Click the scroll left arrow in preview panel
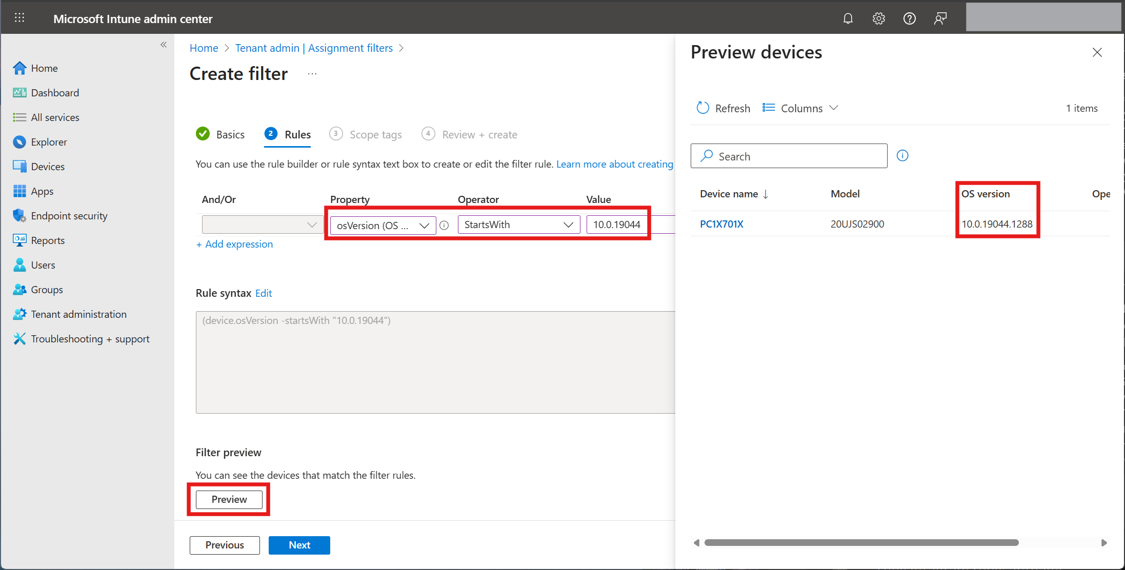1125x570 pixels. [696, 542]
